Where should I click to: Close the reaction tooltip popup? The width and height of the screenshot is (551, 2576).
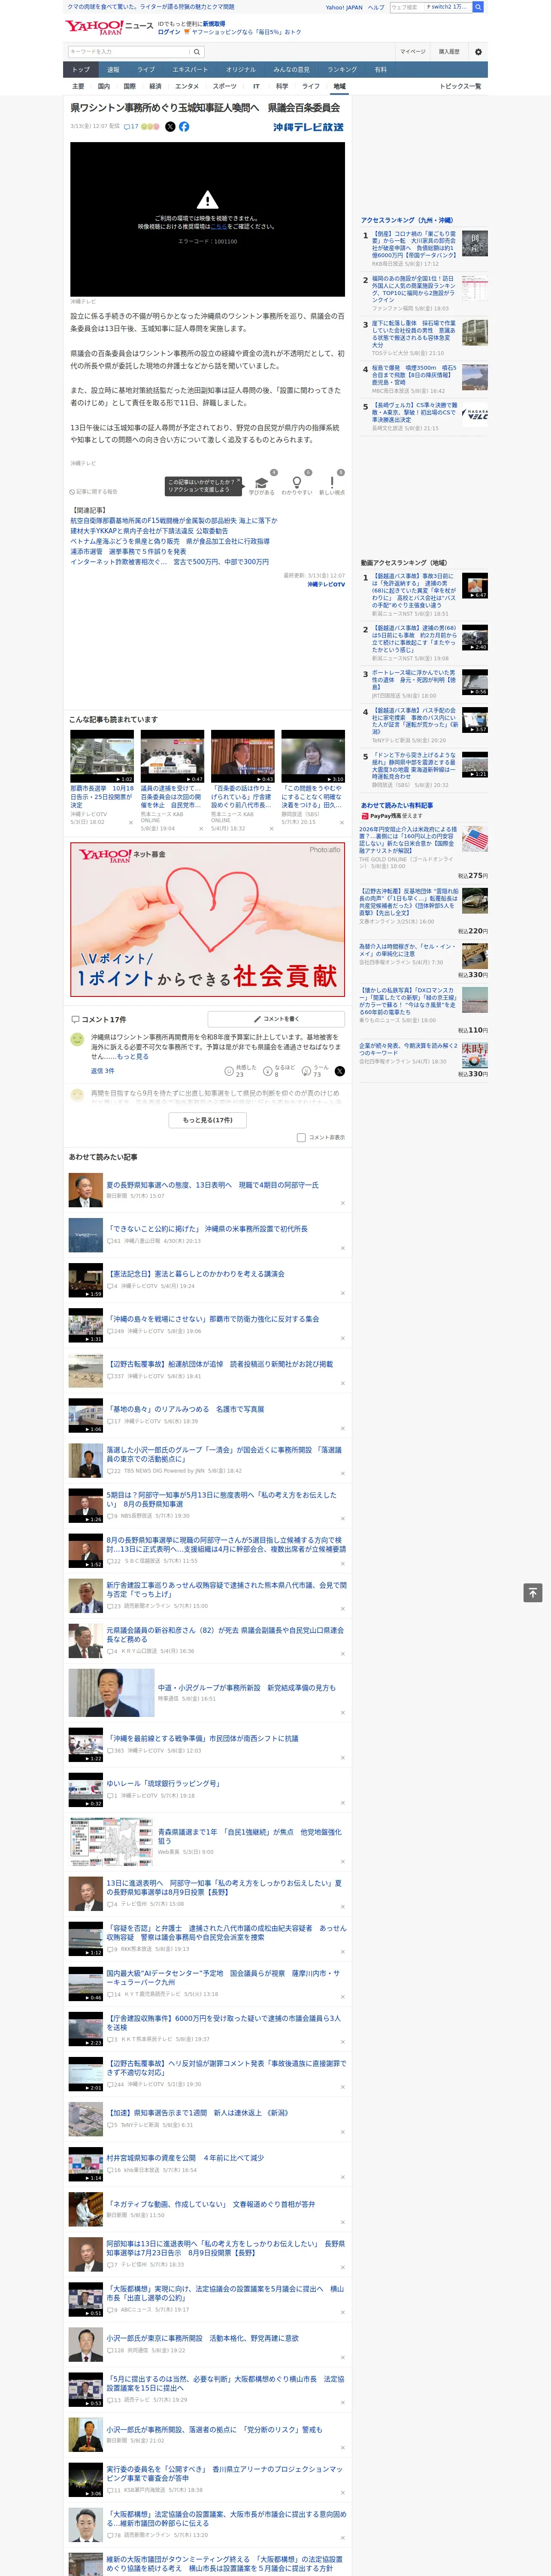[x=239, y=481]
